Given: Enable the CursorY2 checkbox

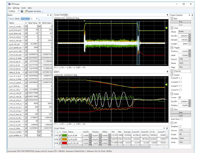Looking at the screenshot, I should (x=181, y=90).
